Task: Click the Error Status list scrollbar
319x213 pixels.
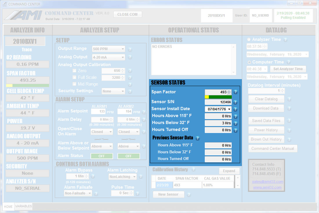Action: [x=233, y=60]
